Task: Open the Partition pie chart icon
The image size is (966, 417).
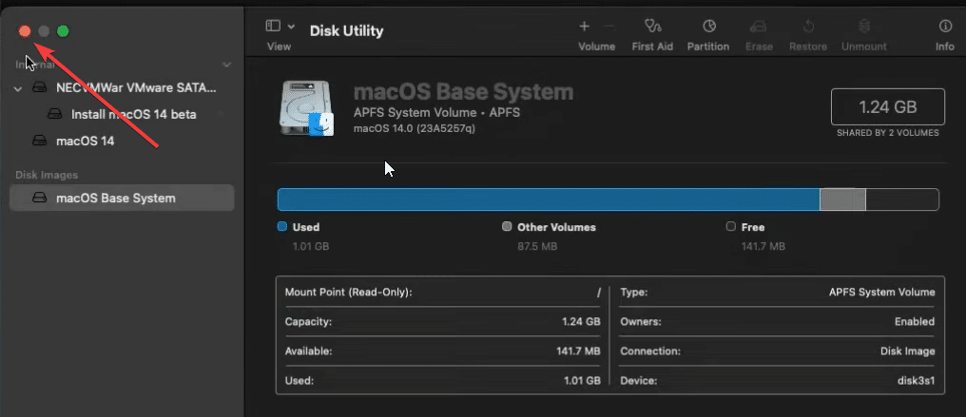Action: tap(709, 27)
